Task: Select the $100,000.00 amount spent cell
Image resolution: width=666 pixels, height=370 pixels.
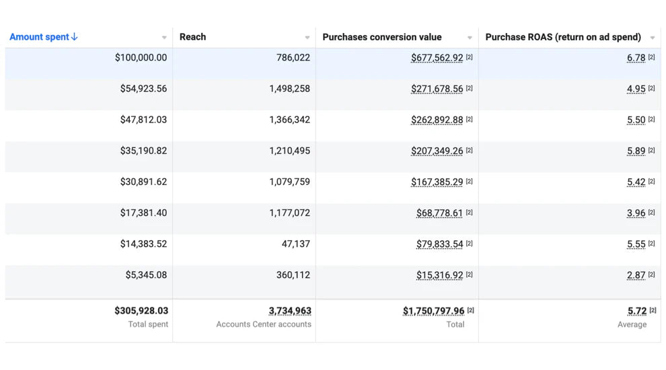Action: tap(141, 58)
